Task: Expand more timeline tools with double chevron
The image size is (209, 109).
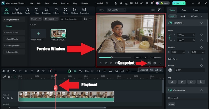Action: (x=55, y=71)
